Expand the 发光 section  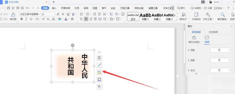tap(189, 70)
